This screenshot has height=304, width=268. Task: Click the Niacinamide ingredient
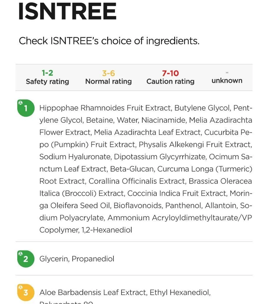(163, 120)
